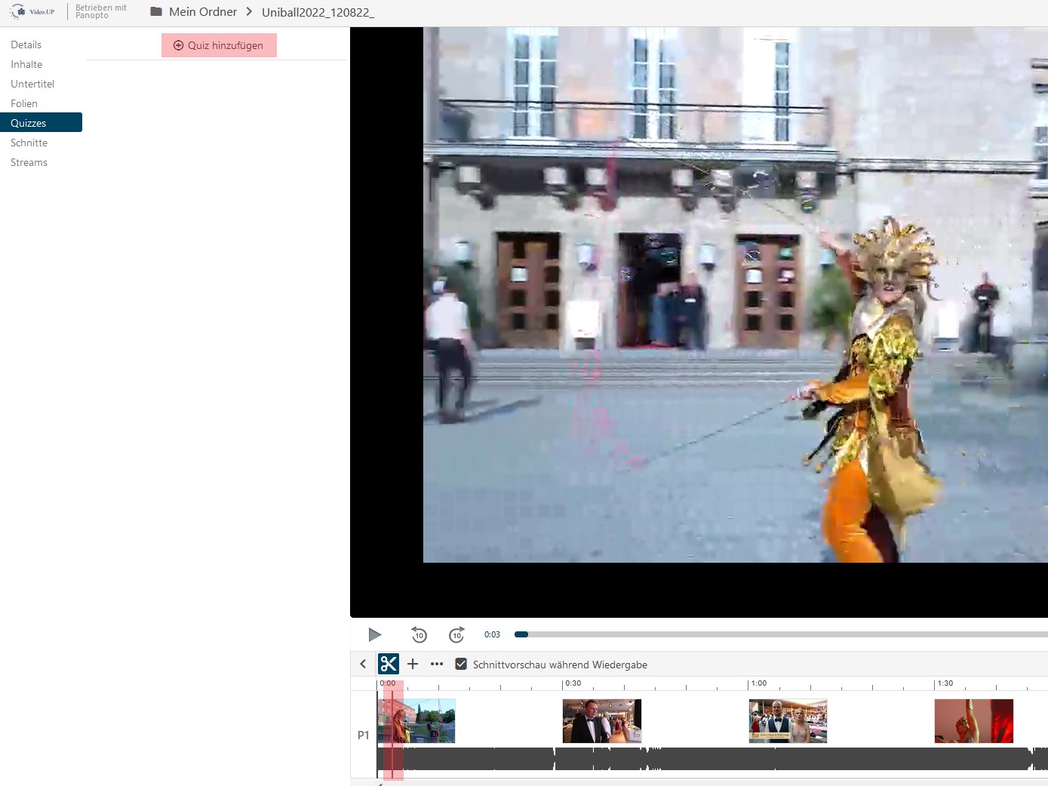Click the folder icon in the breadcrumb
The width and height of the screenshot is (1048, 786).
coord(156,11)
